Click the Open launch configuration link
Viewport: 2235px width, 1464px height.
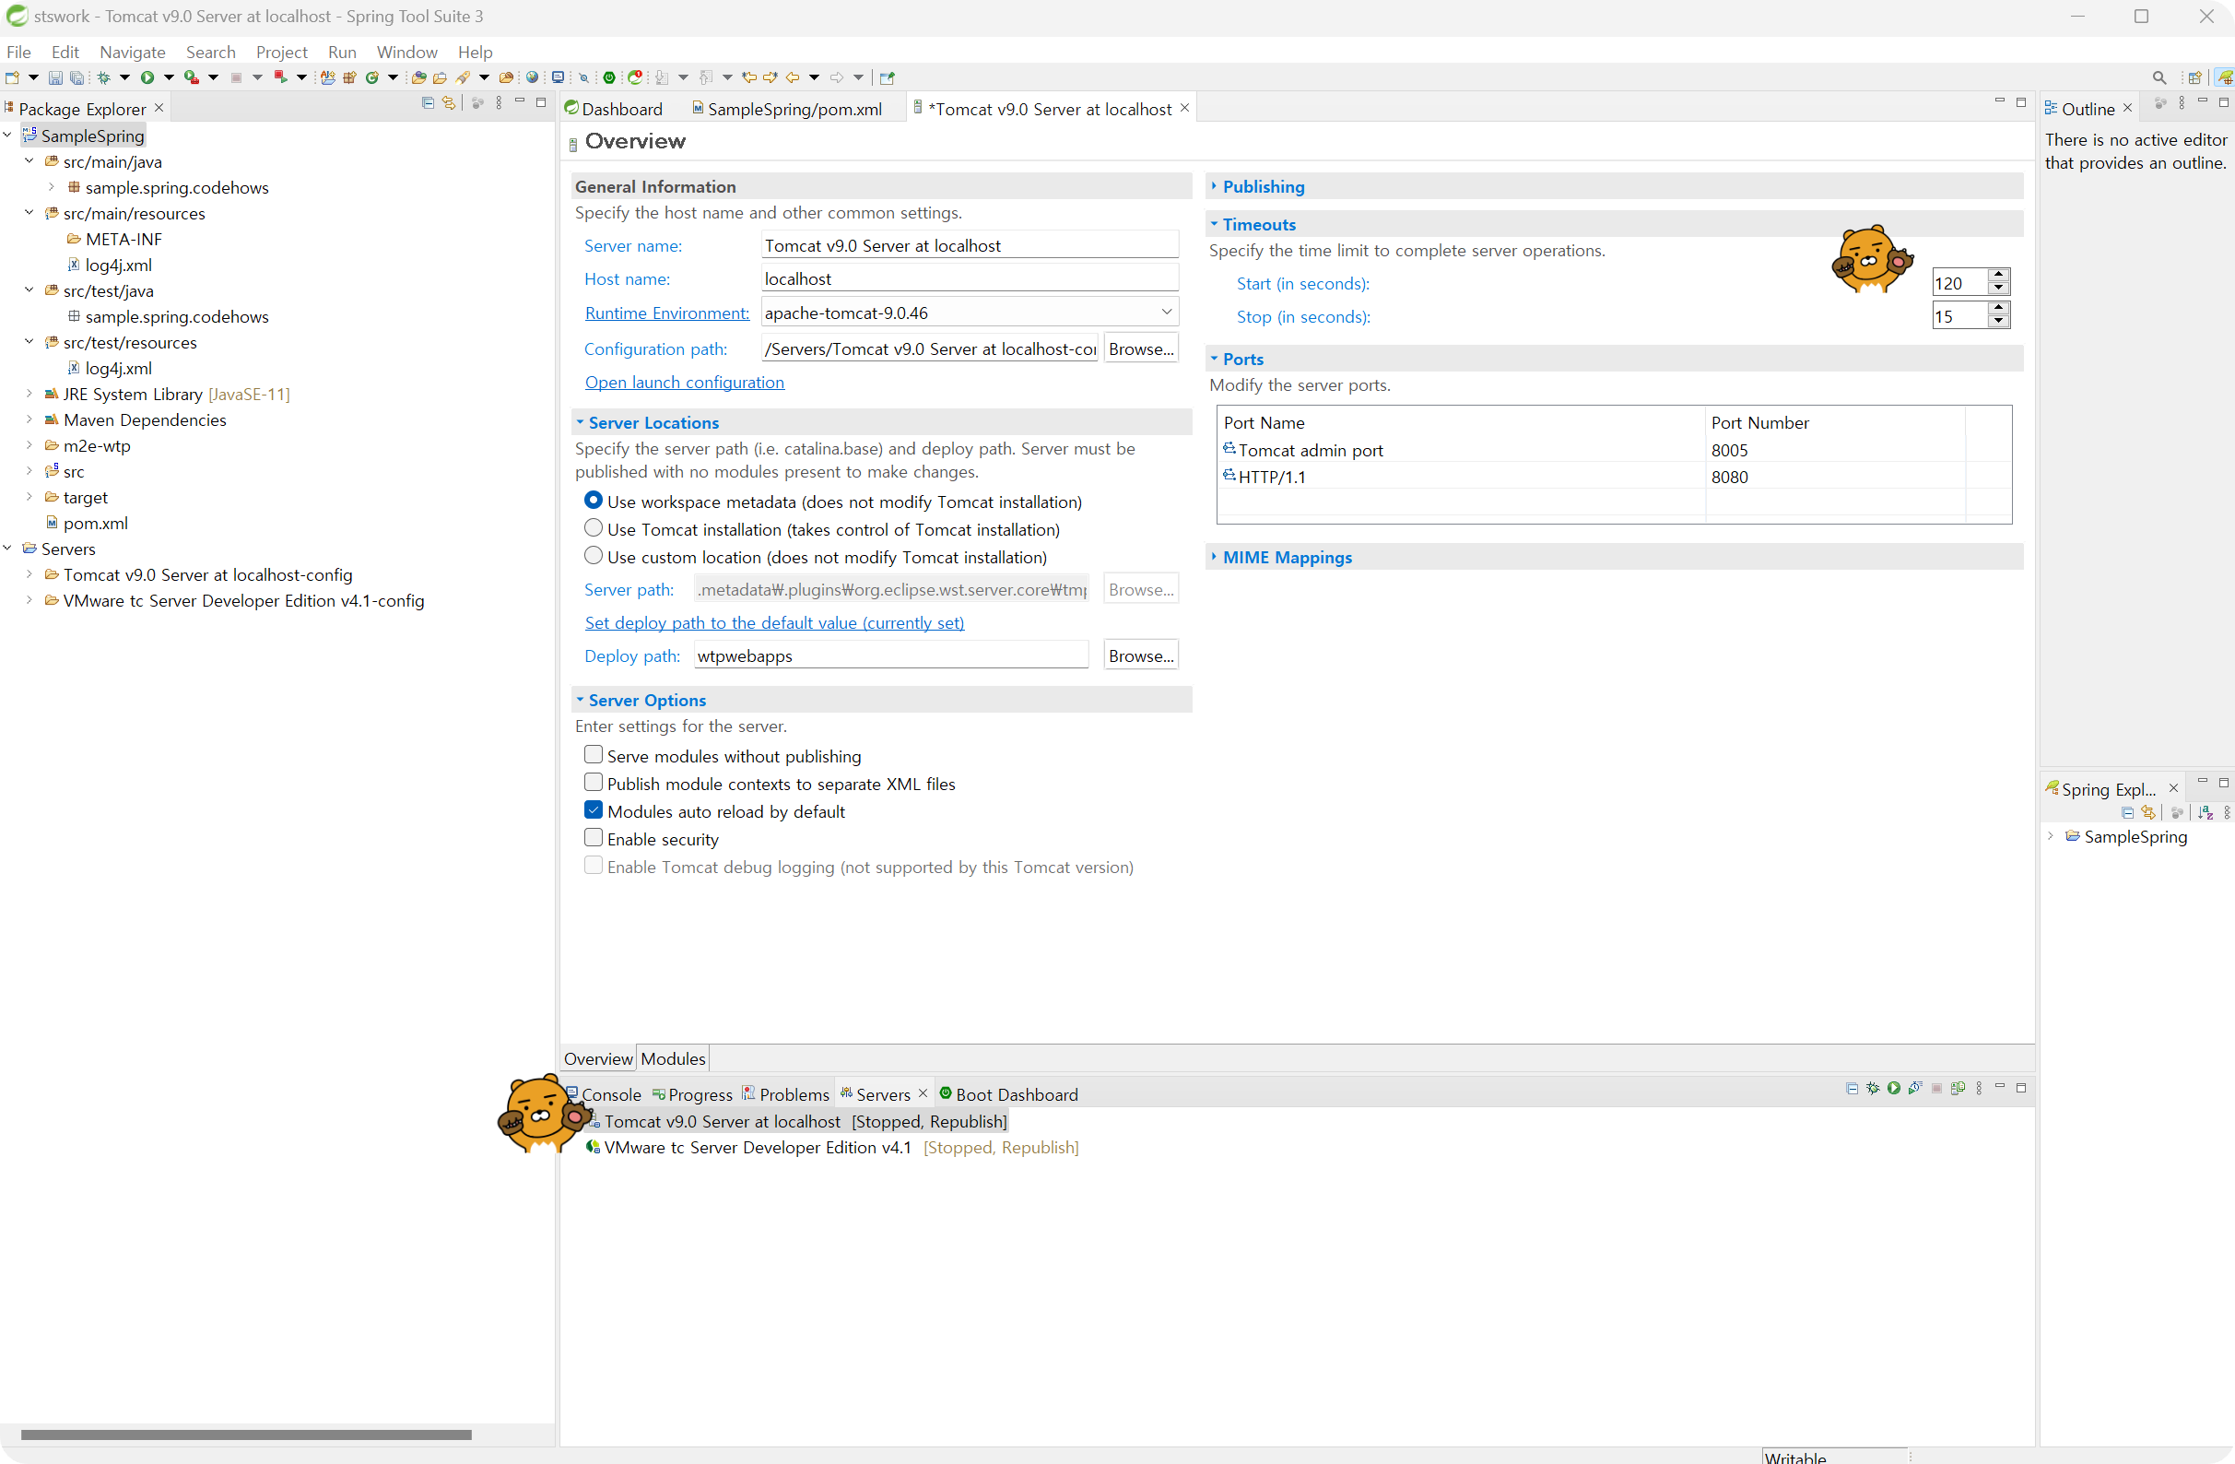pyautogui.click(x=684, y=383)
